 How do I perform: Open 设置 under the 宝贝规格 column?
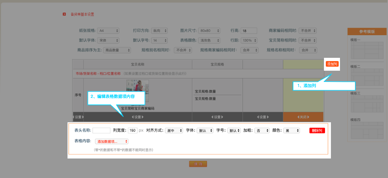point(217,117)
